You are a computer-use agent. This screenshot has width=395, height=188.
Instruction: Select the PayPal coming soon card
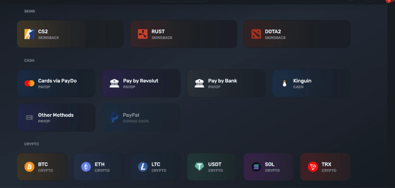[141, 117]
